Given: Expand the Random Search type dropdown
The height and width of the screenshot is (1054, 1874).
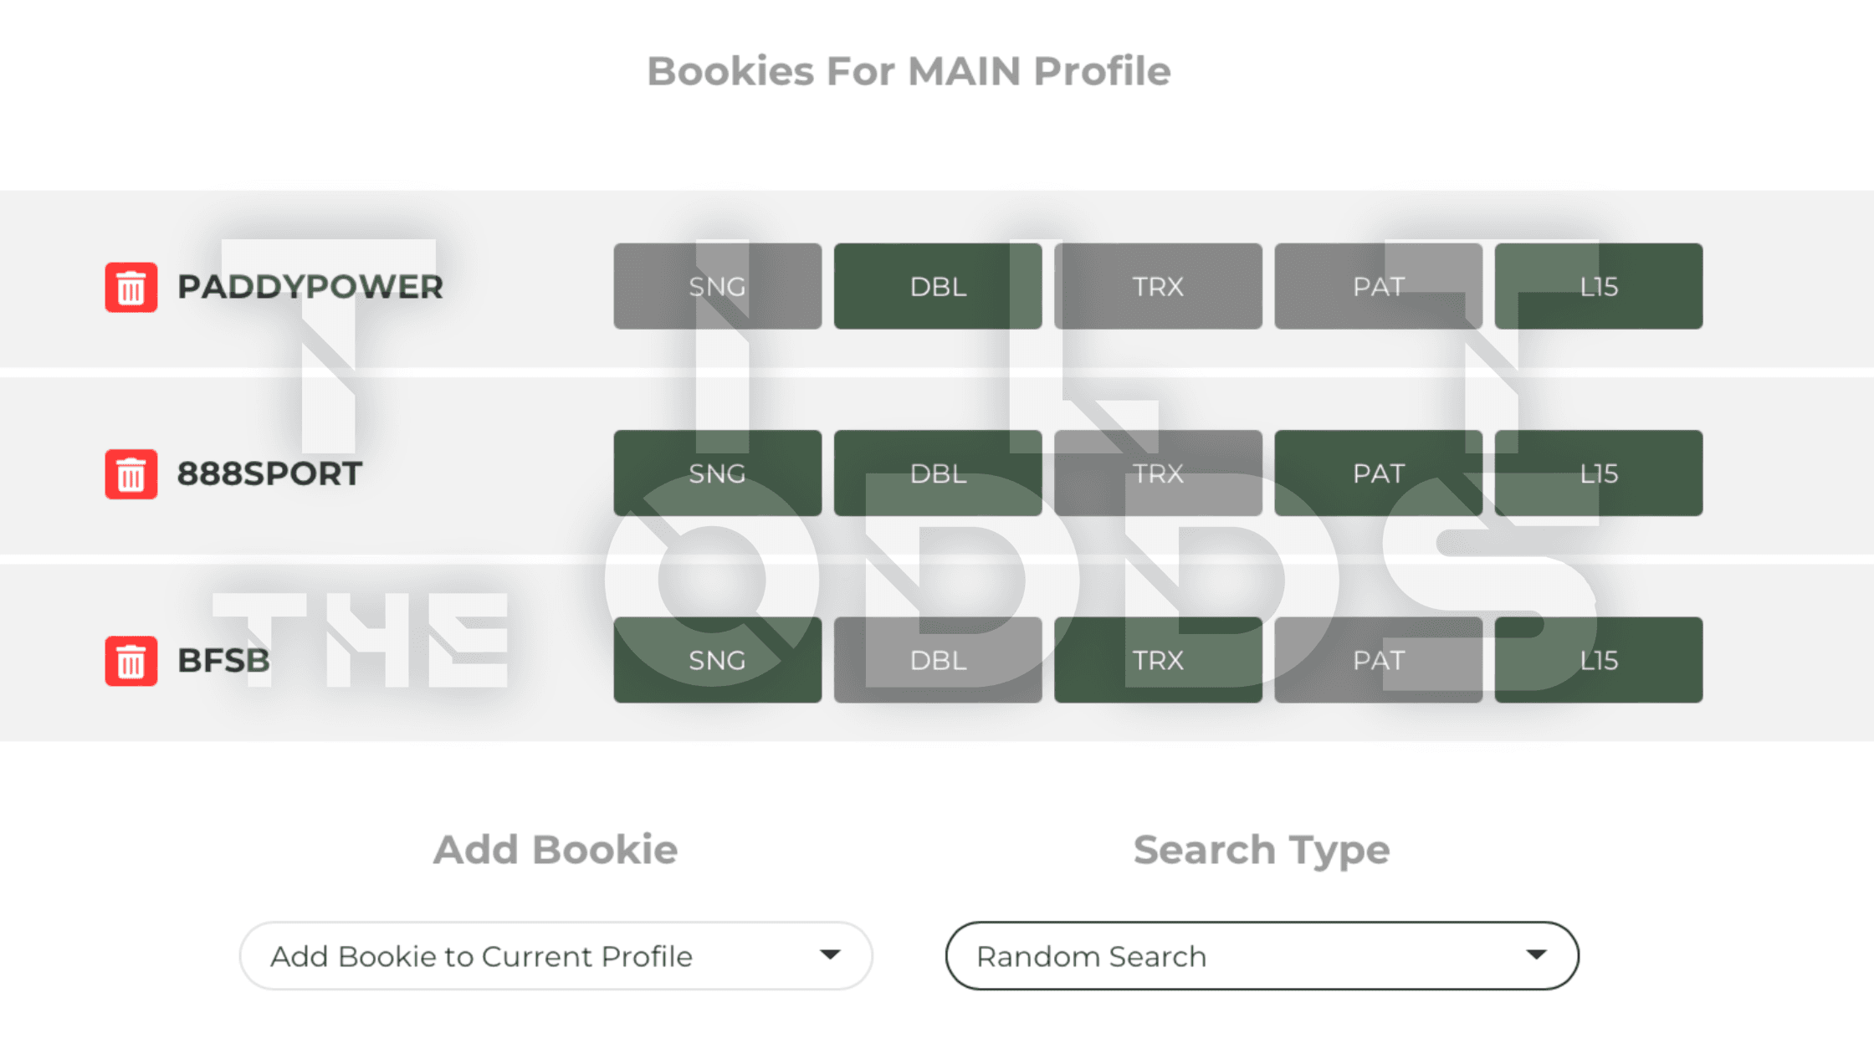Looking at the screenshot, I should click(1262, 956).
